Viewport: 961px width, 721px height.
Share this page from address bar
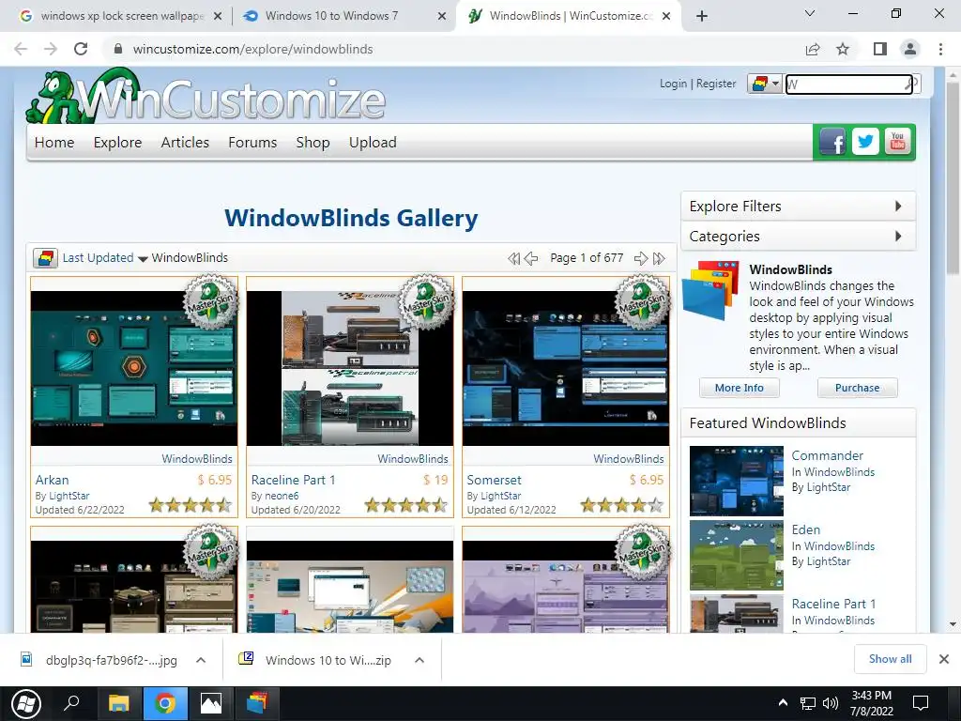click(813, 49)
